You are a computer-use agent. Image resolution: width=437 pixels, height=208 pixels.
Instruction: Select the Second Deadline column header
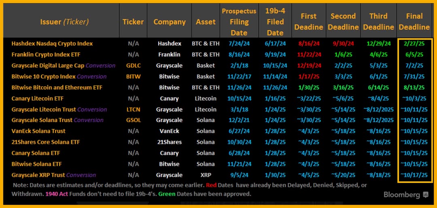coord(343,22)
